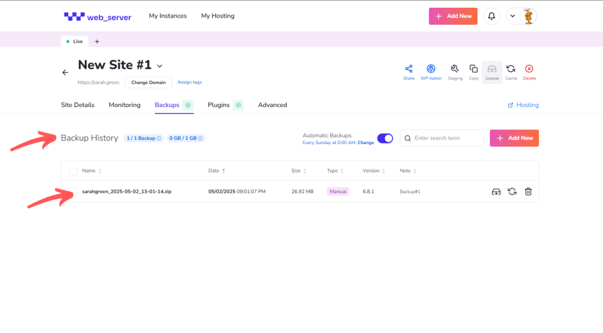603x333 pixels.
Task: Select all backups via header checkbox
Action: coord(74,171)
